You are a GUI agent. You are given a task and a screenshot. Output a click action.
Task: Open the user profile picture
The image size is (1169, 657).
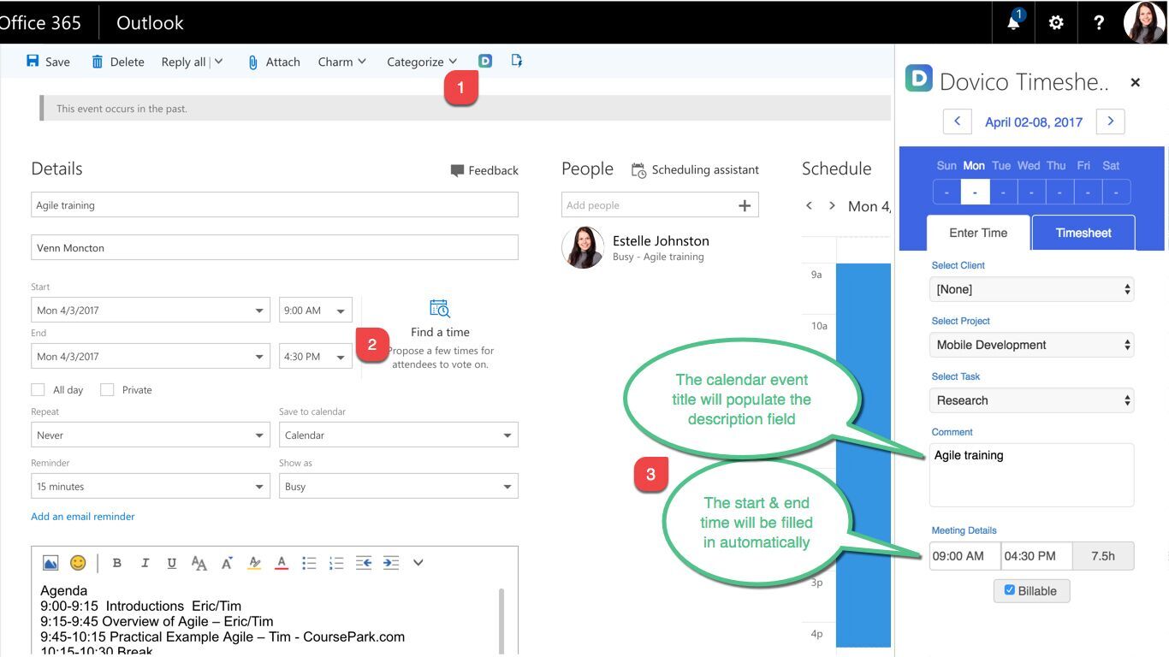pyautogui.click(x=1144, y=22)
